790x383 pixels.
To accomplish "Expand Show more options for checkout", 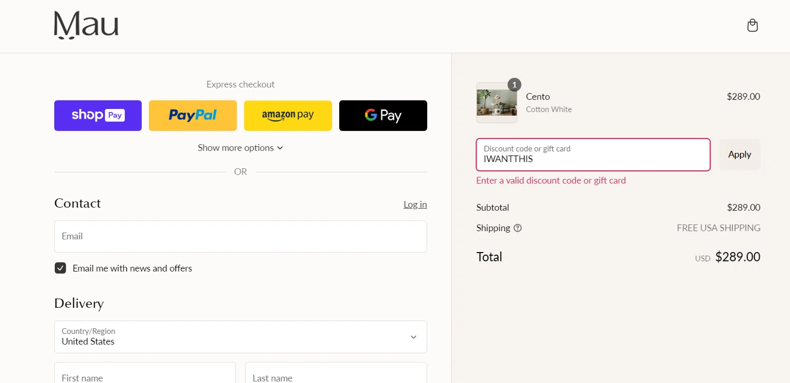I will tap(241, 148).
